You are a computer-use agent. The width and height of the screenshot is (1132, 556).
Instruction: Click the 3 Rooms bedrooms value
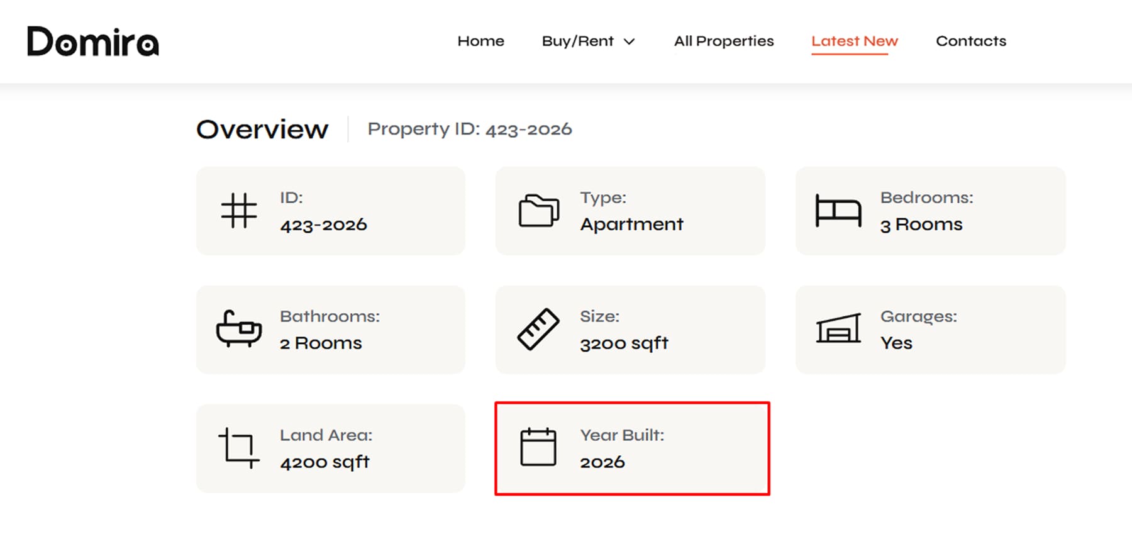(921, 225)
